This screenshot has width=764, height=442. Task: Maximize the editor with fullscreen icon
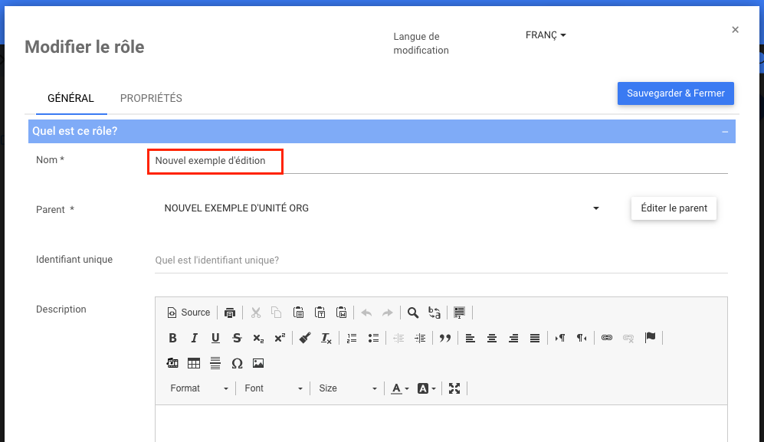click(454, 388)
